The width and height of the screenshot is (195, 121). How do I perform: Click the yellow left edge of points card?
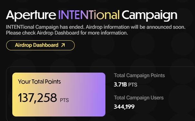15,95
